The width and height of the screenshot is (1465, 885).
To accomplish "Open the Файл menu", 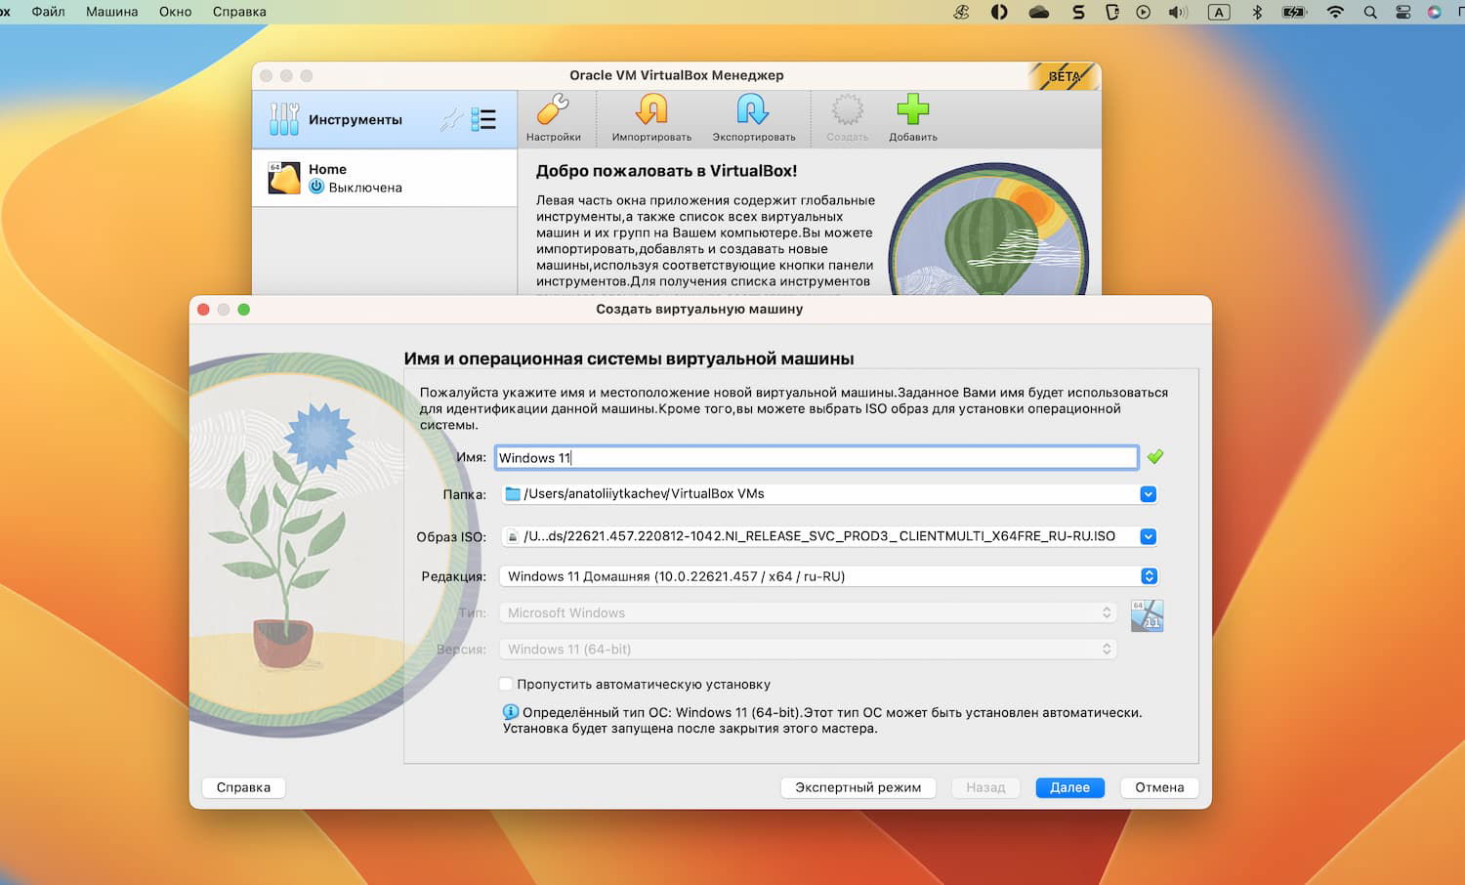I will [48, 12].
